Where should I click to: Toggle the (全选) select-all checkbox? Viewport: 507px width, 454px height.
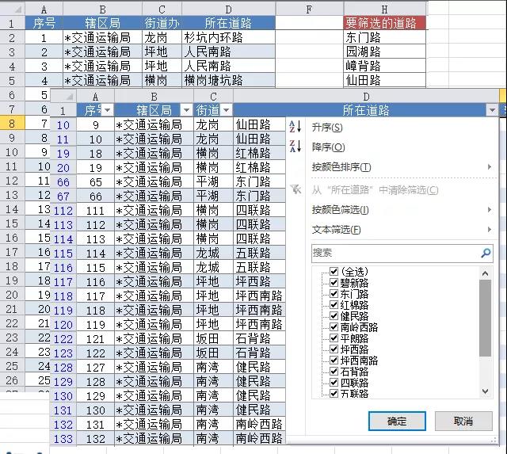[x=334, y=271]
